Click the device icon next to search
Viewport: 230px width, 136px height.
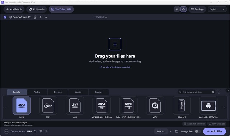tap(219, 92)
